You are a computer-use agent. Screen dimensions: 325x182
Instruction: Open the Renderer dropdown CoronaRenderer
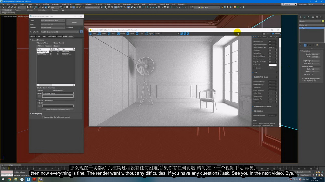click(53, 27)
